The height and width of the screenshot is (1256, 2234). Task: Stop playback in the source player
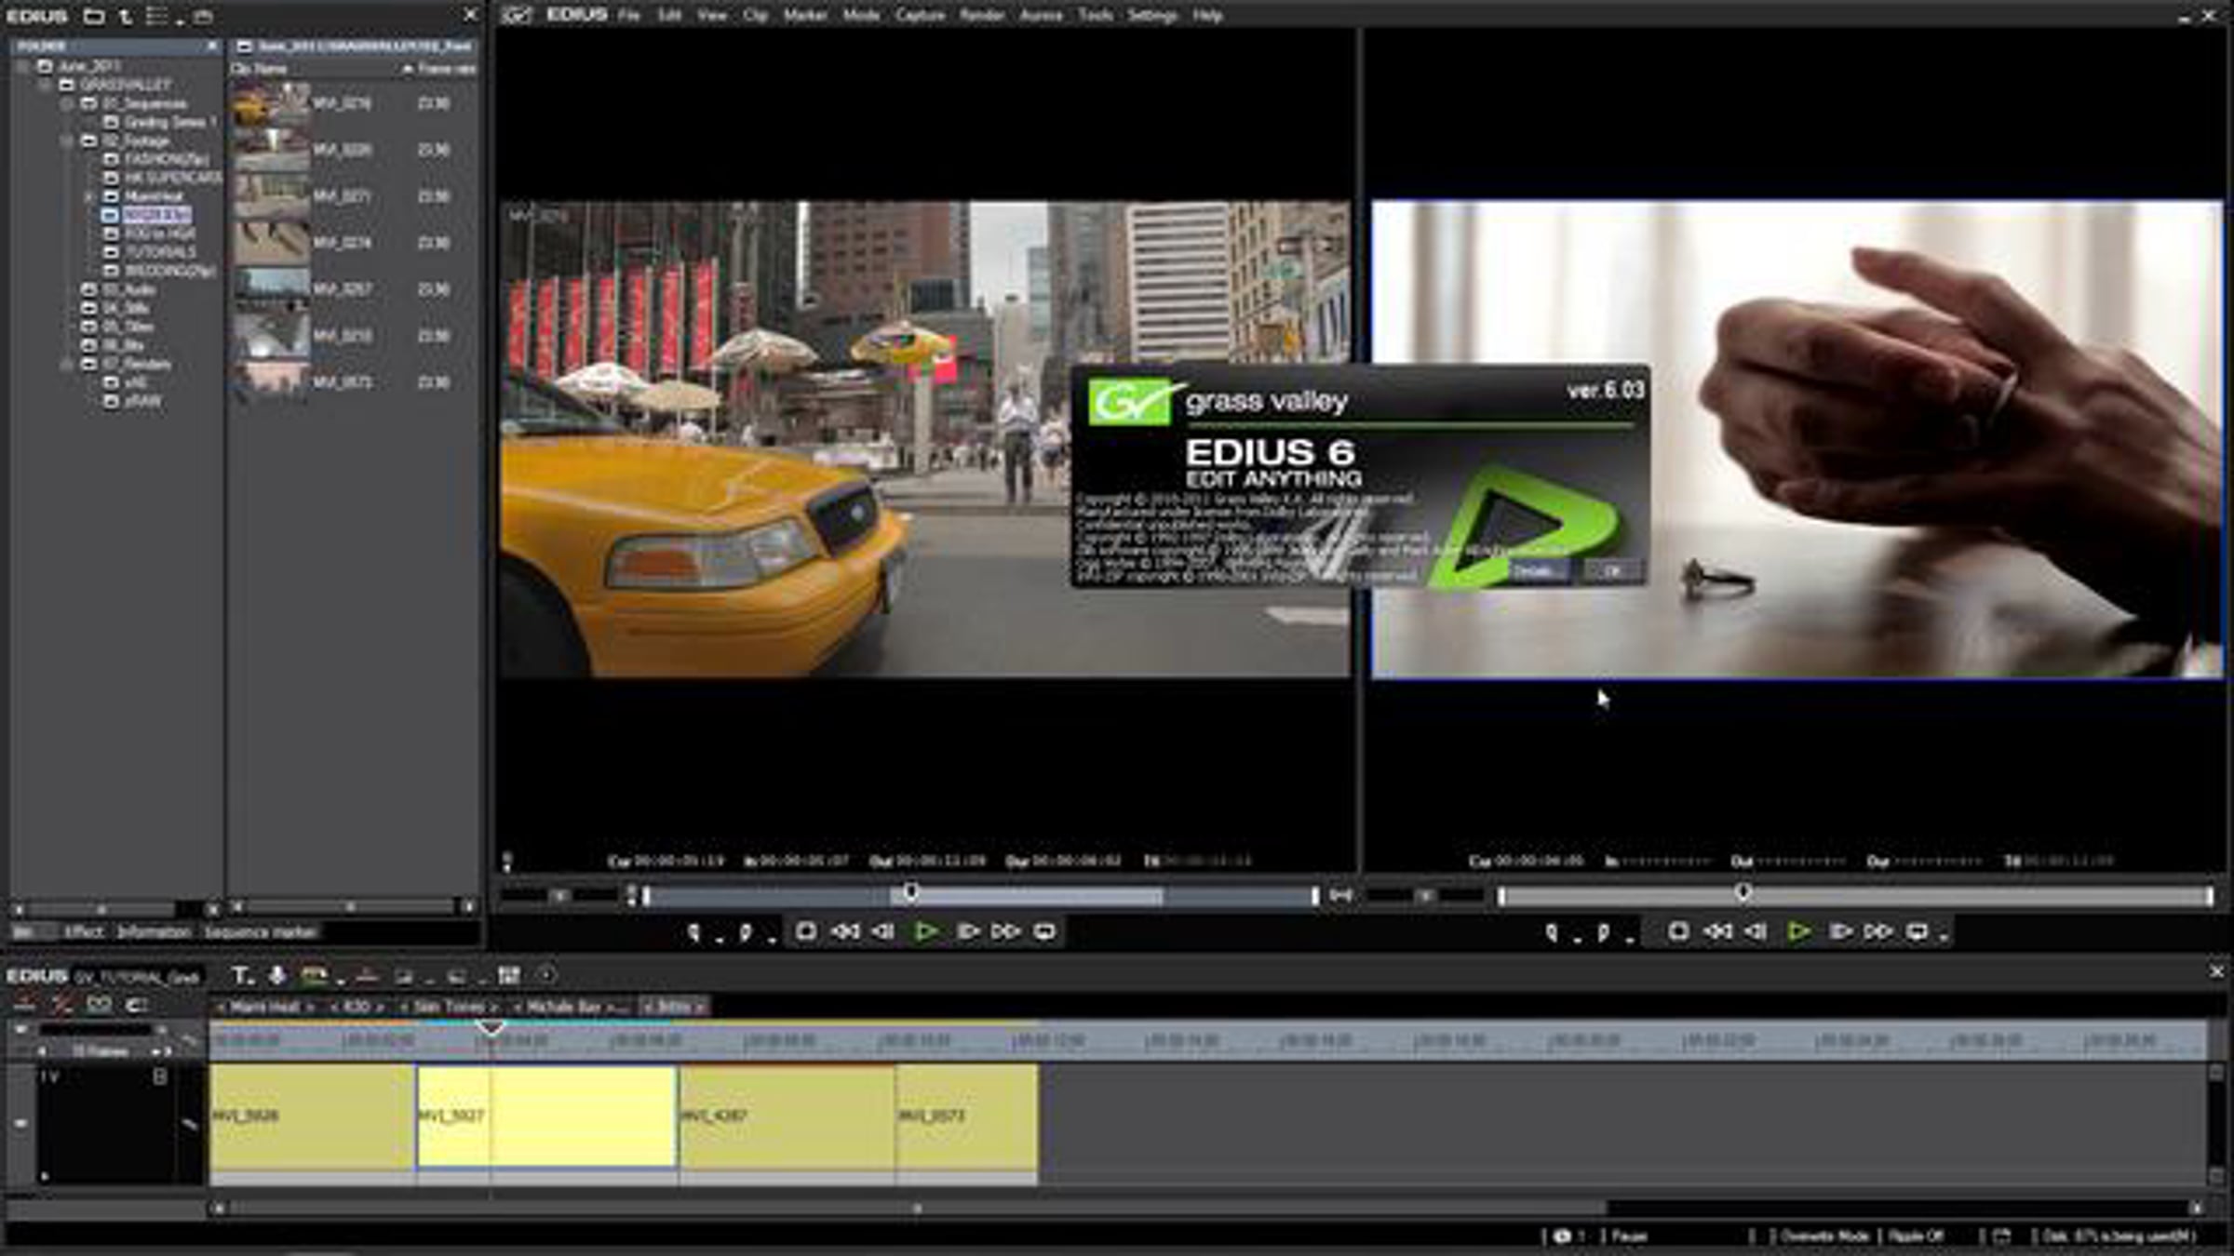[x=806, y=931]
